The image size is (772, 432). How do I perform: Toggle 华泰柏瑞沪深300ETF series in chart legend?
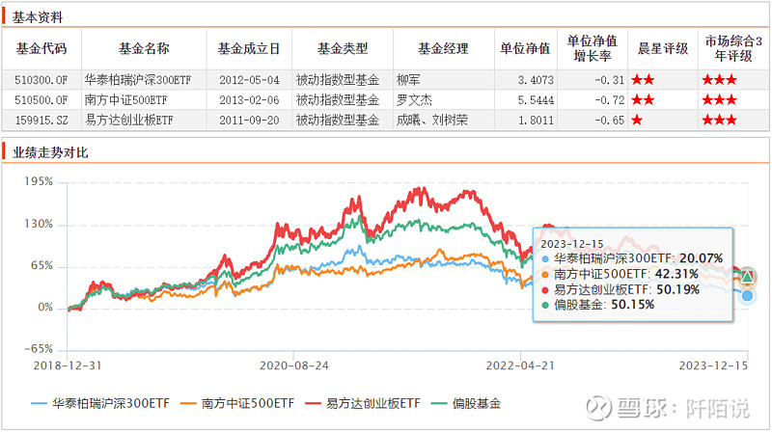click(x=100, y=403)
